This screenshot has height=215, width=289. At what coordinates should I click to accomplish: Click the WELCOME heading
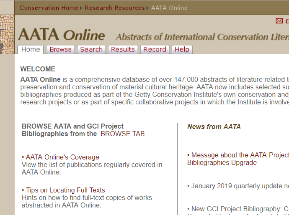[38, 69]
